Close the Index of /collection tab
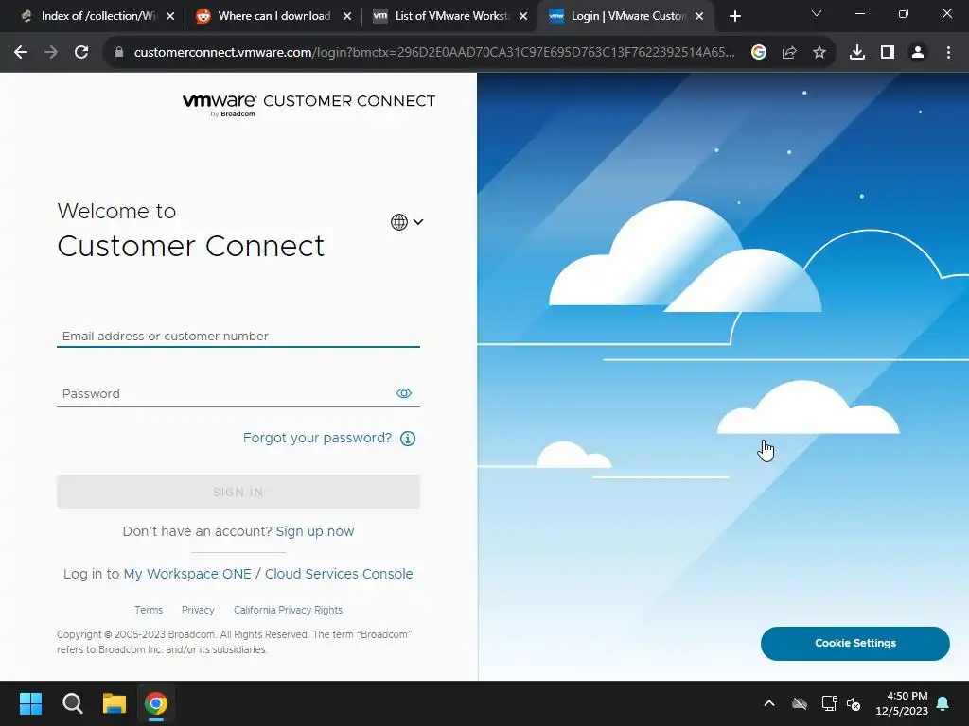This screenshot has height=726, width=969. pos(170,17)
